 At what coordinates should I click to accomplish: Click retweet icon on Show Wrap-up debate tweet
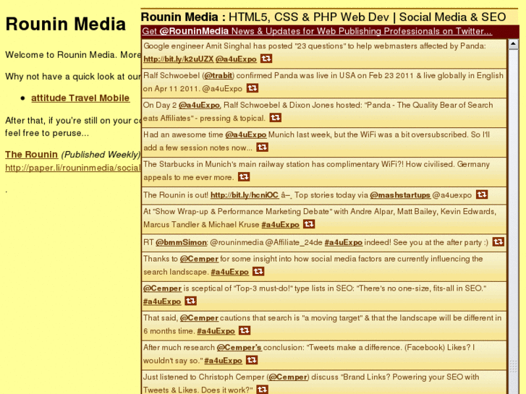(x=309, y=224)
